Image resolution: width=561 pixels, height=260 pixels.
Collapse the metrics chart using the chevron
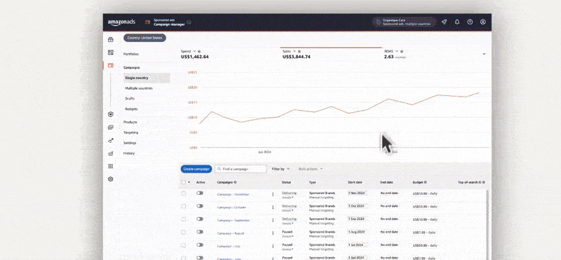click(484, 54)
